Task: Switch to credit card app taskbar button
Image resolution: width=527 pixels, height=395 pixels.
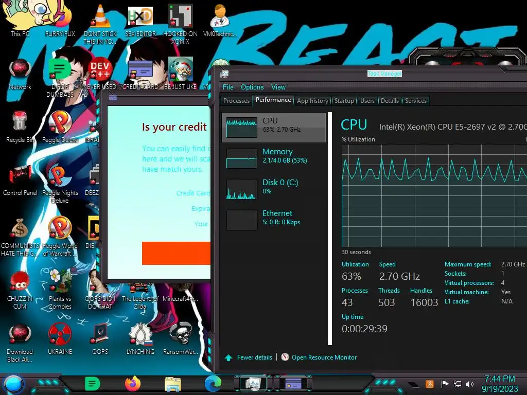Action: click(x=293, y=383)
